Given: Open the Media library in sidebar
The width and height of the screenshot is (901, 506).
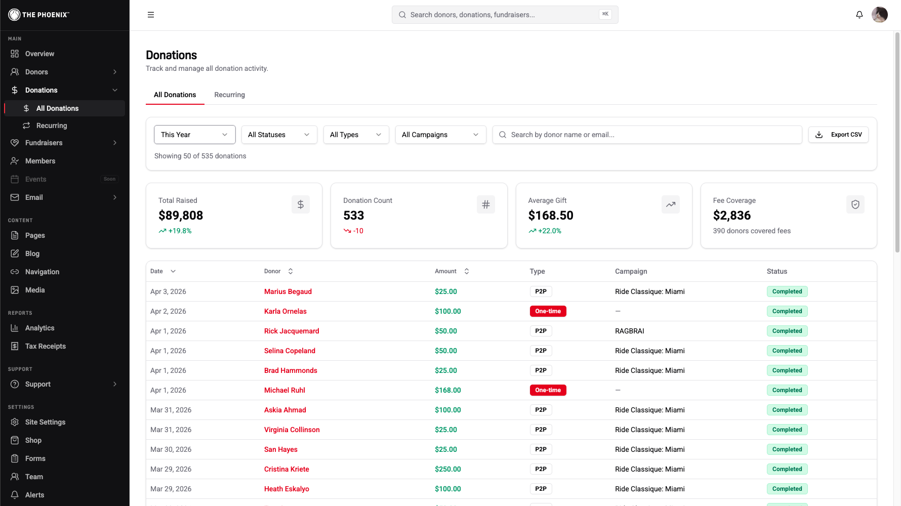Looking at the screenshot, I should [35, 290].
